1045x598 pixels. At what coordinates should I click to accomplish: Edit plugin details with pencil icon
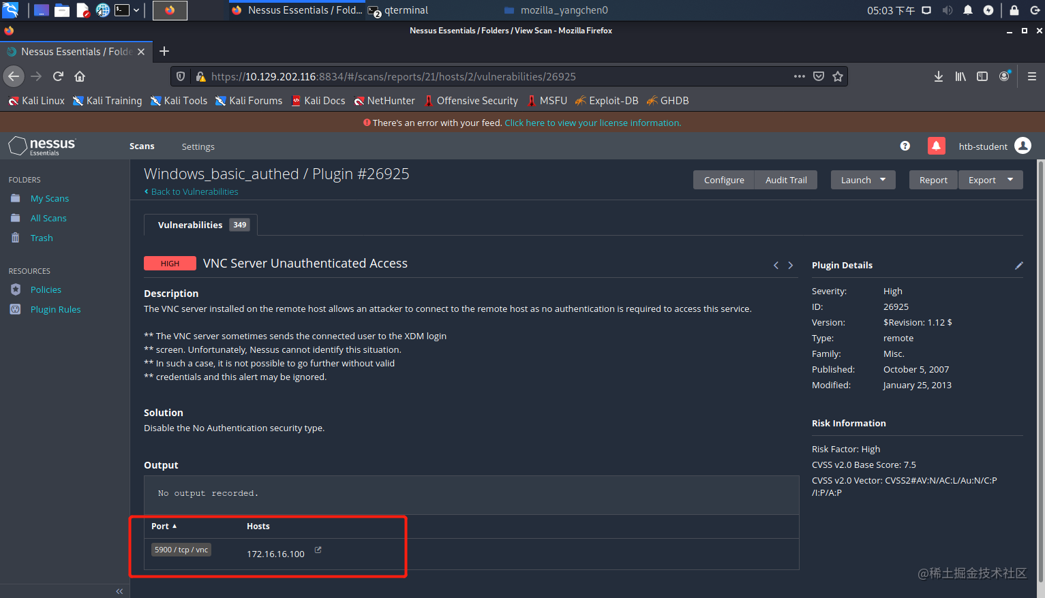(1019, 266)
